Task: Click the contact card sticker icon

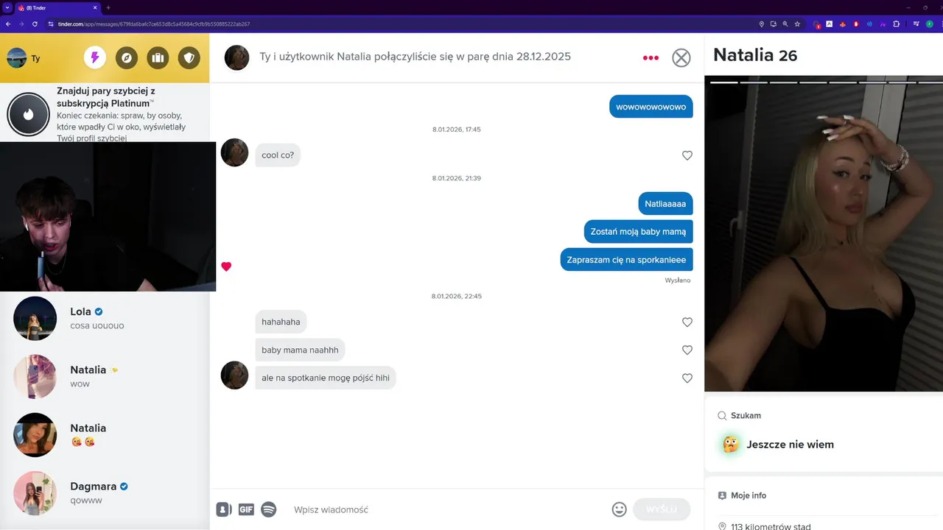Action: 224,509
